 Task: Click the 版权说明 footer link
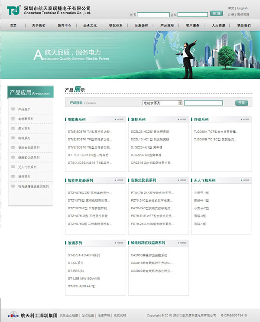coord(120,315)
